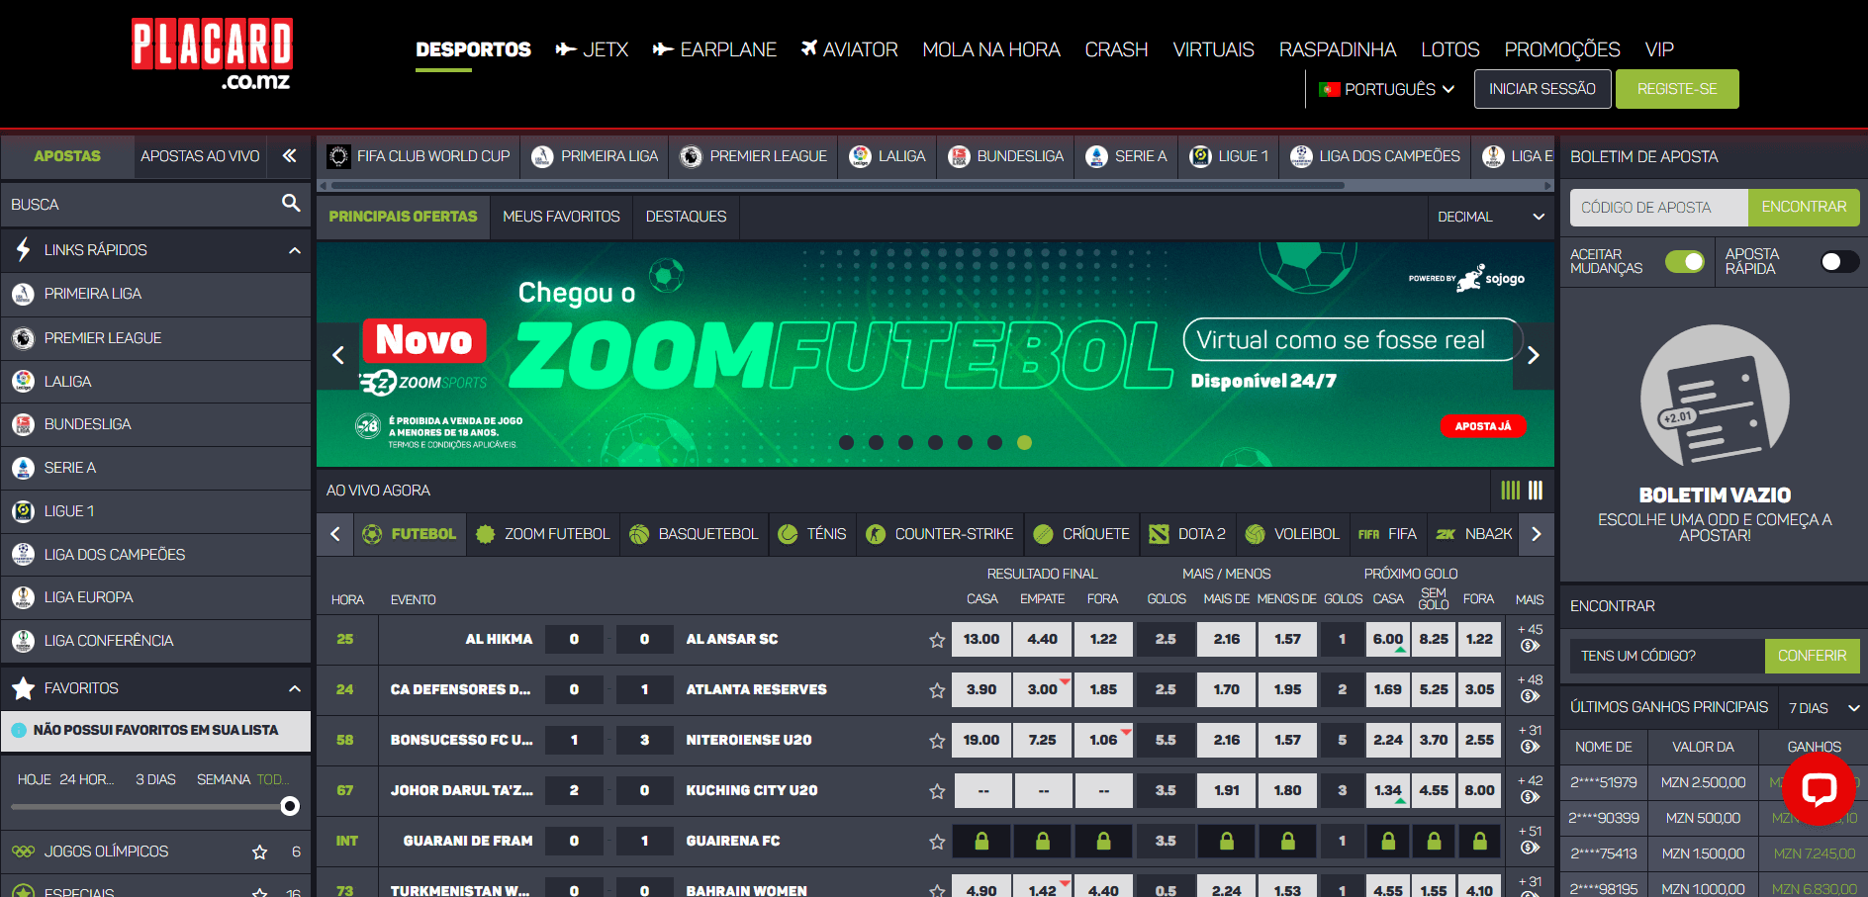Collapse the left sidebar with double-chevron icon
The width and height of the screenshot is (1868, 897).
[289, 155]
